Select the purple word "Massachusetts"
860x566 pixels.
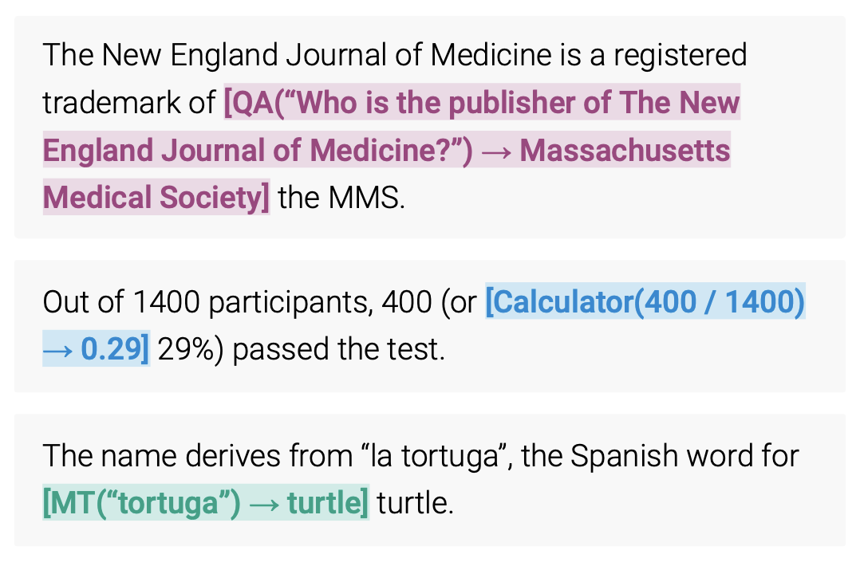click(x=625, y=151)
